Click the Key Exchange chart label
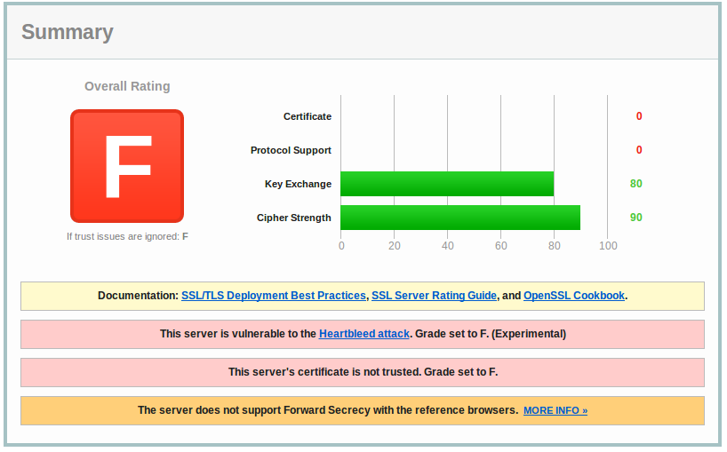 click(298, 185)
